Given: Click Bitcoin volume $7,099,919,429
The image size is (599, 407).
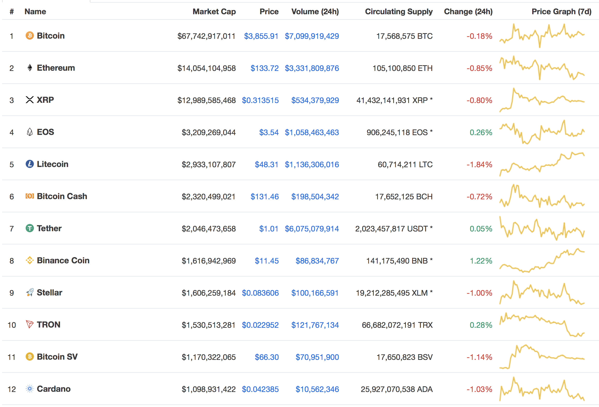Looking at the screenshot, I should [x=312, y=36].
